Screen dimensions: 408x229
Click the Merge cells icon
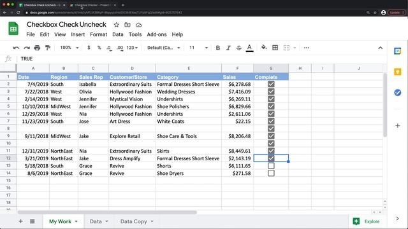(x=286, y=48)
